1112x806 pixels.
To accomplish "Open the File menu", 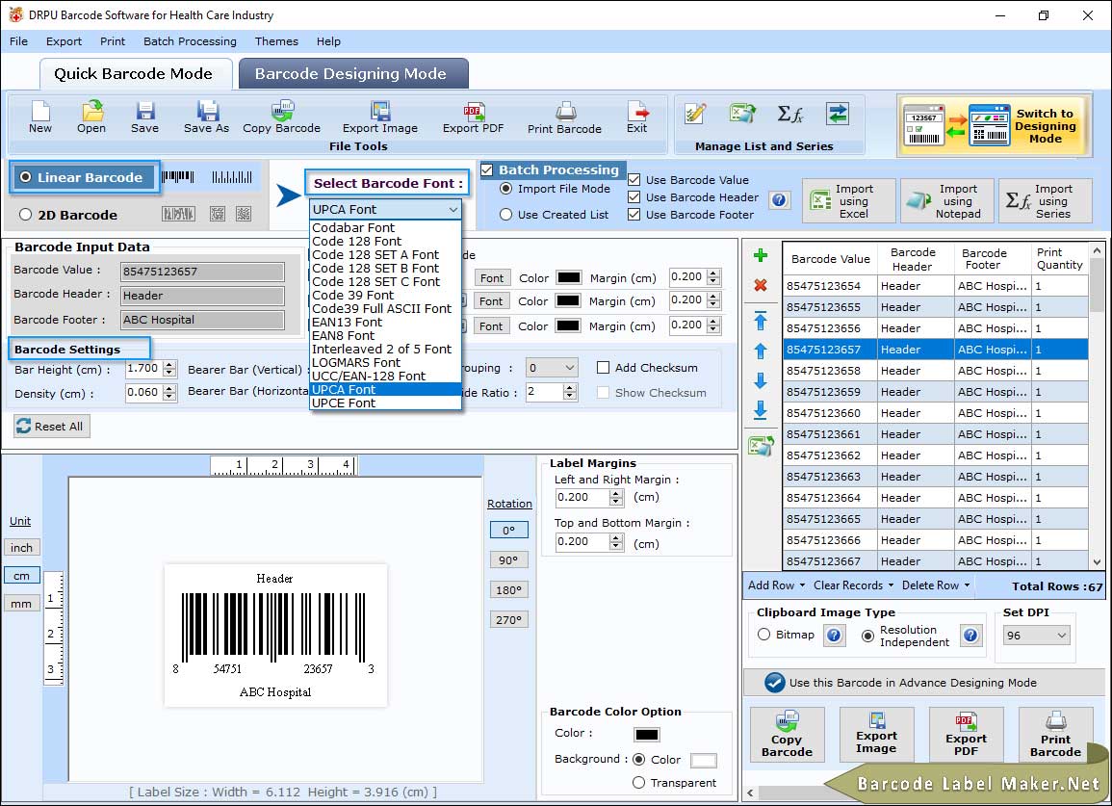I will 19,41.
